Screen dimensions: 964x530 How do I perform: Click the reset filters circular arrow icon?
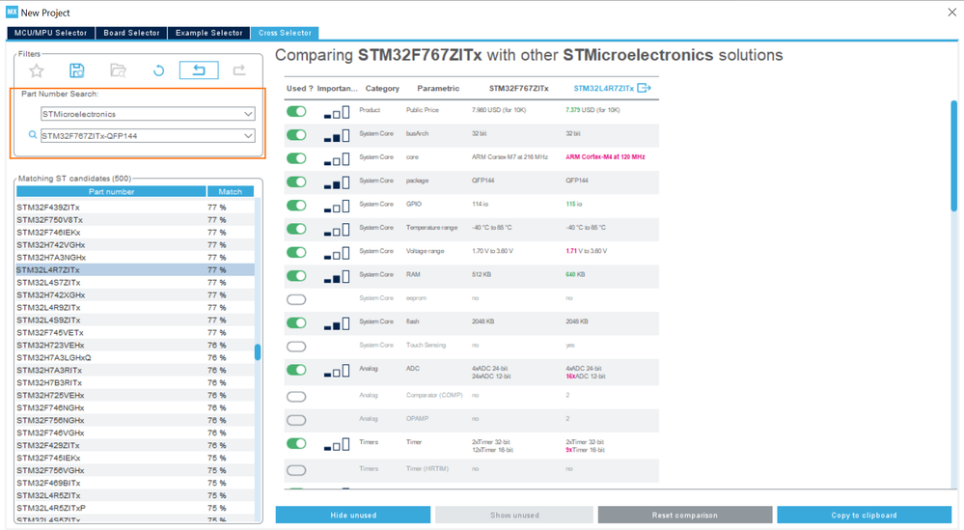[x=158, y=70]
